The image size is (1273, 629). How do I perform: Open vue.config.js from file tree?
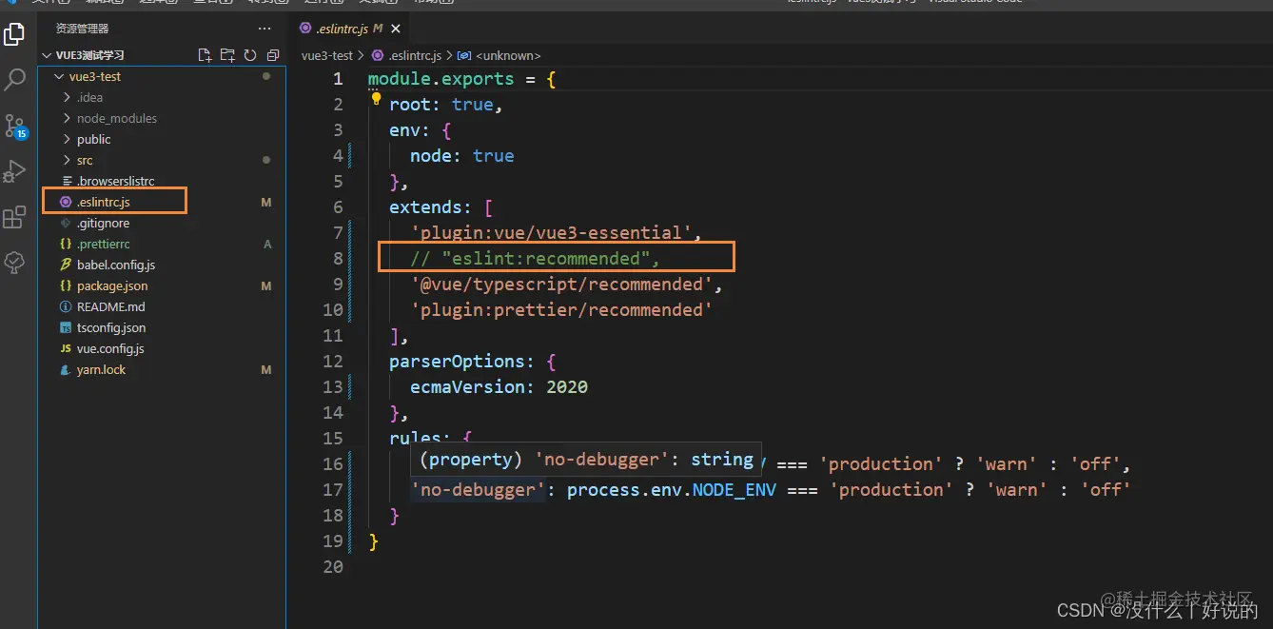click(110, 348)
